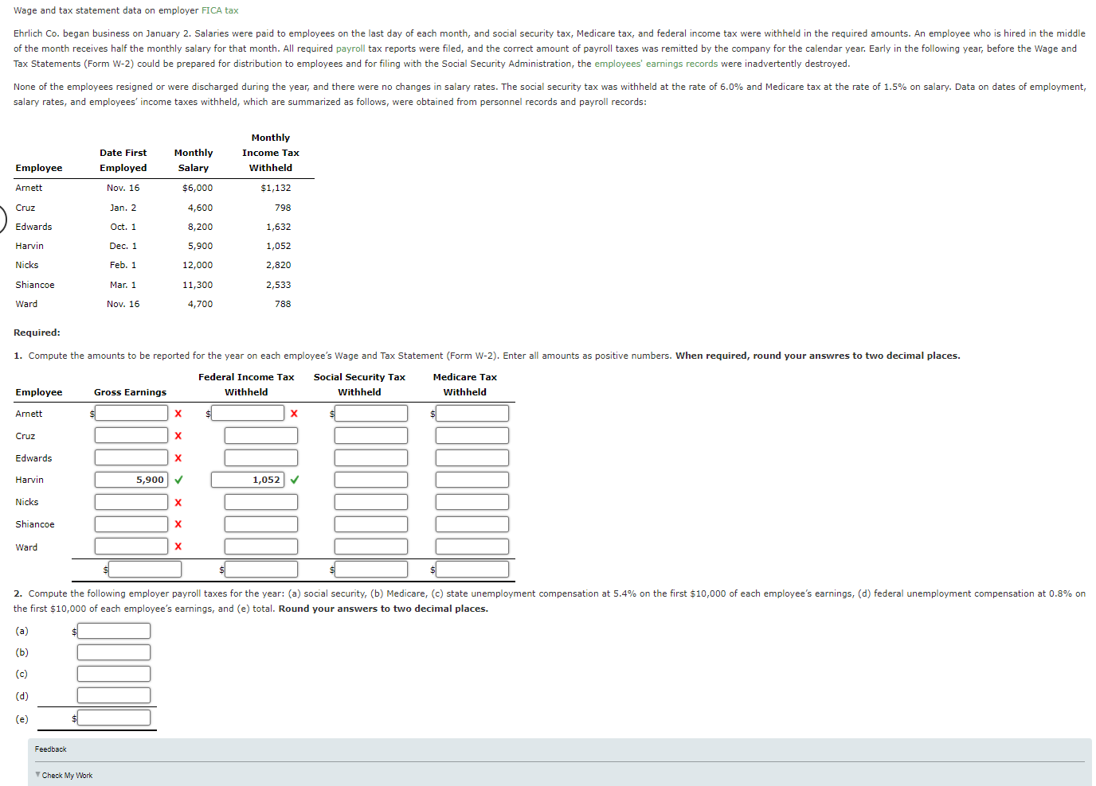Click the red X beside Arnett's gross earnings
1096x786 pixels.
click(x=178, y=413)
